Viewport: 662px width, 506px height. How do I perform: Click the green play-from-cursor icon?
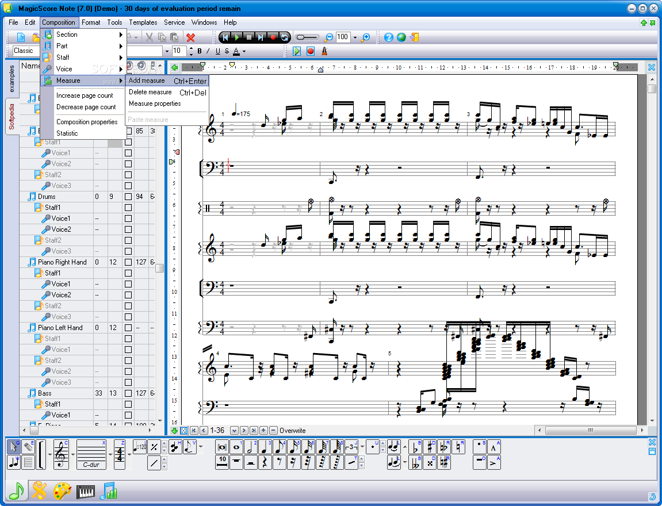(x=297, y=51)
